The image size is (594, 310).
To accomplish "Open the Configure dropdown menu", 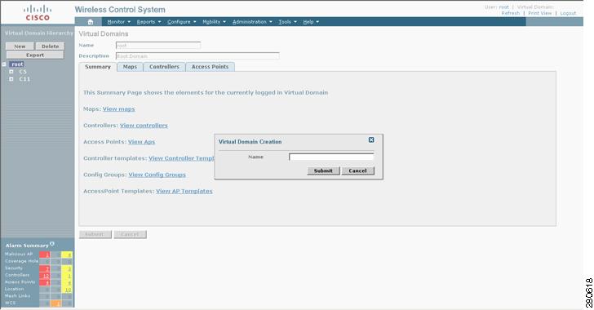I will pos(182,22).
